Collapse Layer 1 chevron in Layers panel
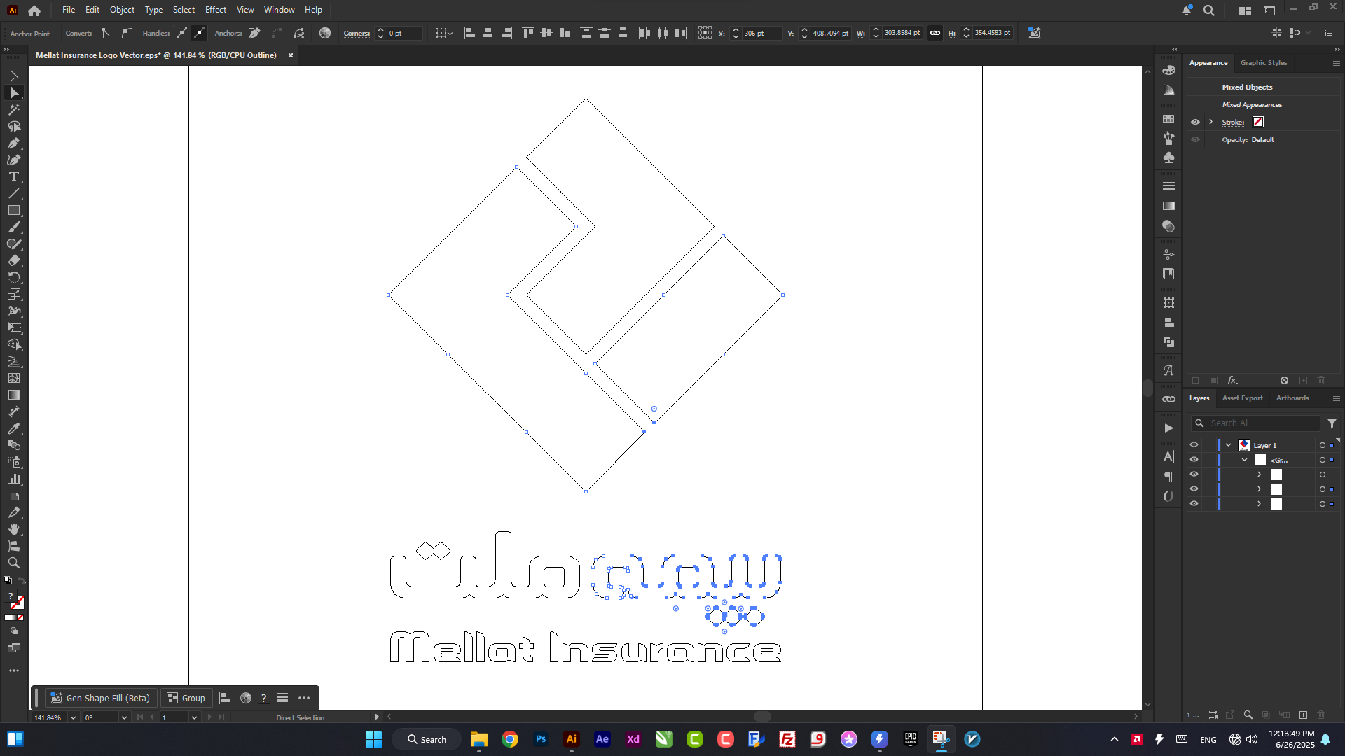This screenshot has width=1345, height=756. [1229, 445]
